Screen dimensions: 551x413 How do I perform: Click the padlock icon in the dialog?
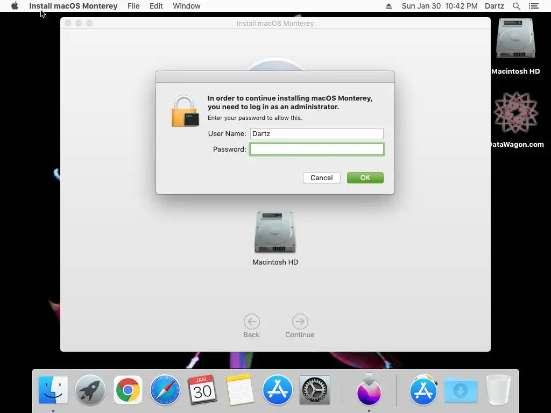point(185,111)
